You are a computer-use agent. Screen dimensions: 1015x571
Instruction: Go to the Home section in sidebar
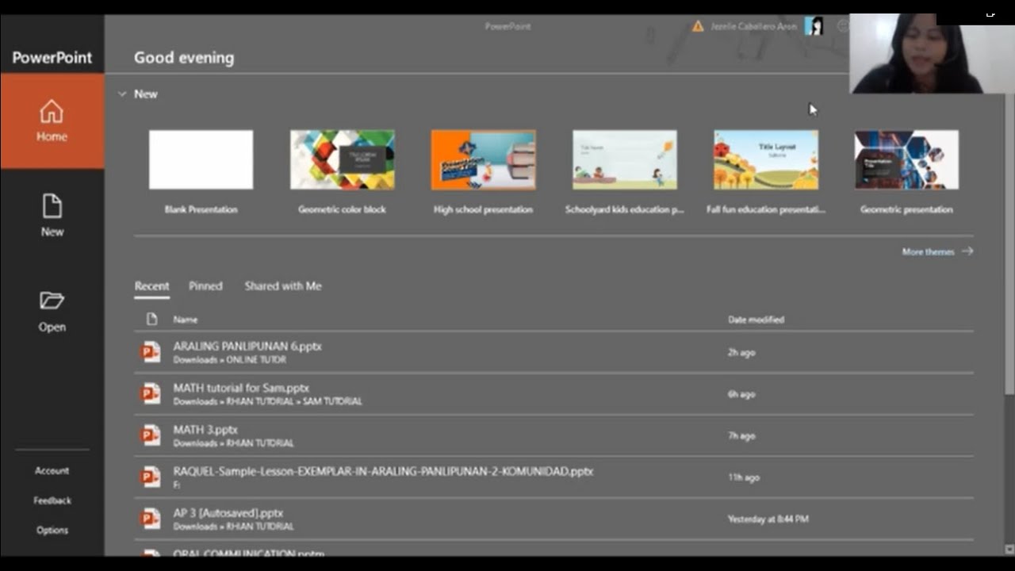pos(52,121)
